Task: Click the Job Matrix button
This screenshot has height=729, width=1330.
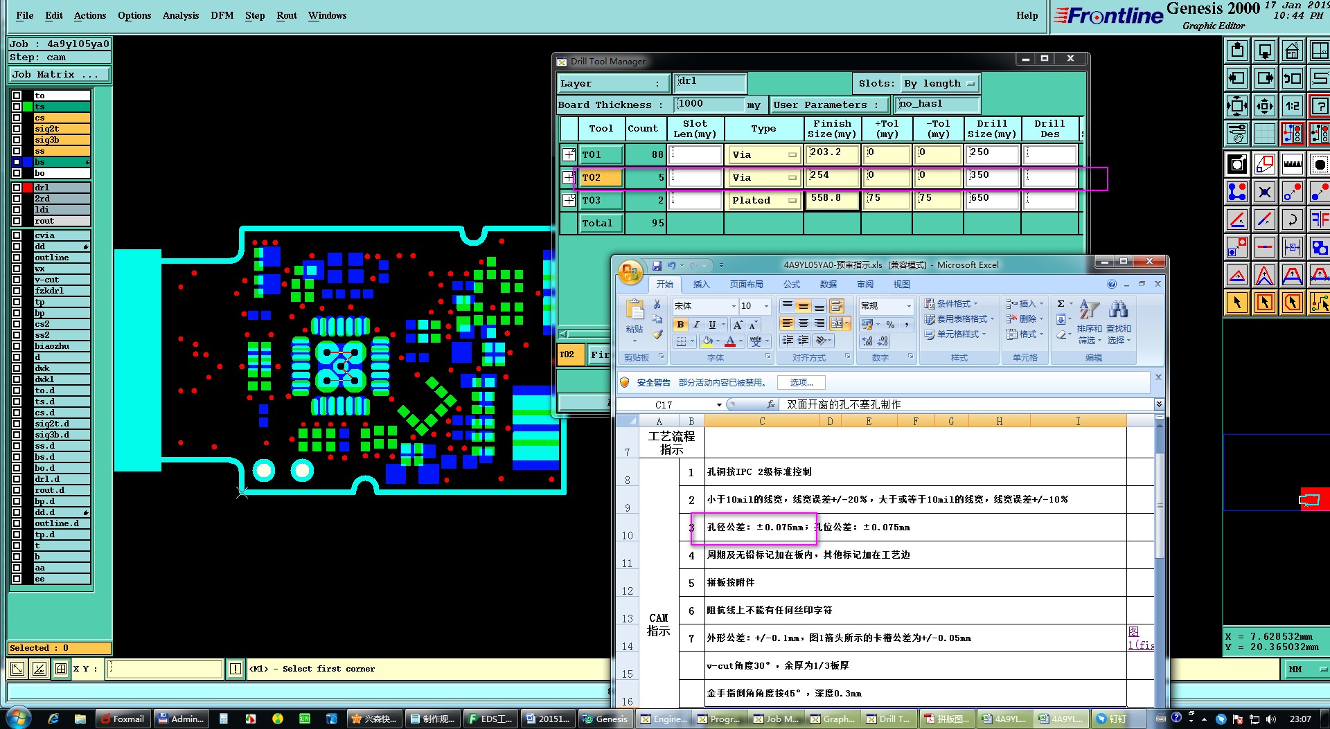Action: pos(60,74)
